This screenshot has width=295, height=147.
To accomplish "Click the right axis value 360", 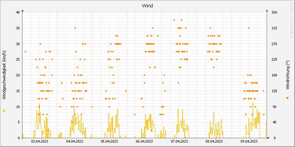I will 274,12.
